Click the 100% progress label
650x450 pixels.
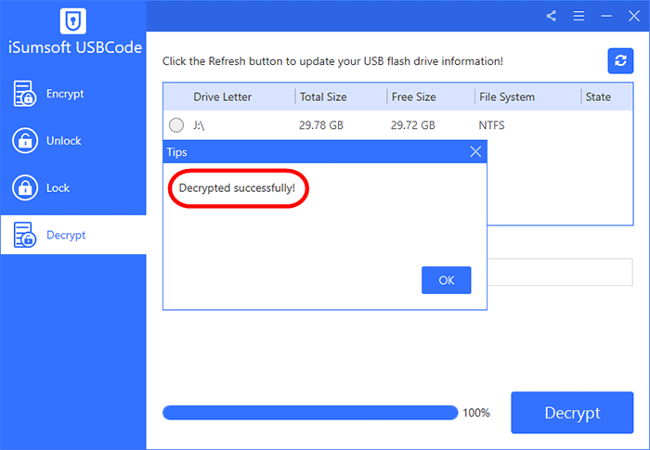coord(476,413)
